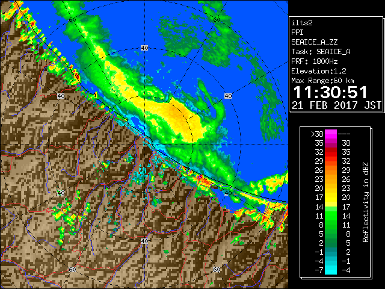Click the orange band of the color bar
The image size is (385, 289).
pyautogui.click(x=331, y=175)
